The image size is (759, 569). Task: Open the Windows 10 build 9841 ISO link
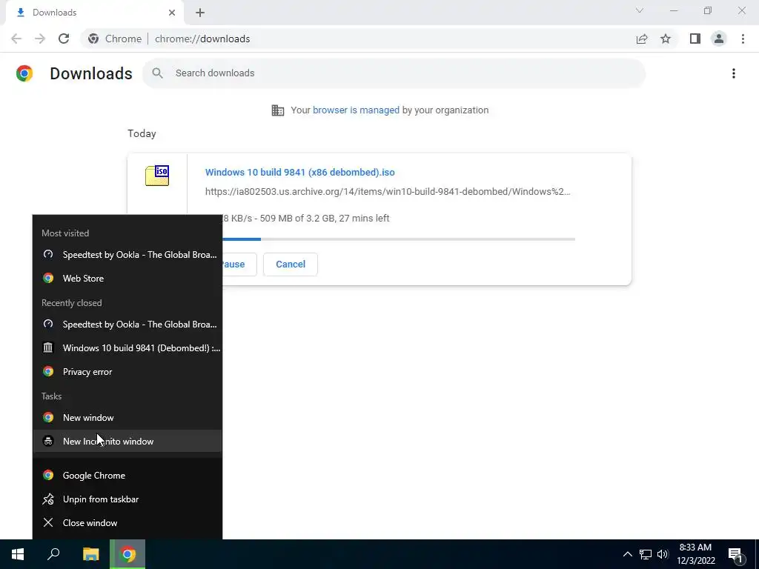[299, 172]
